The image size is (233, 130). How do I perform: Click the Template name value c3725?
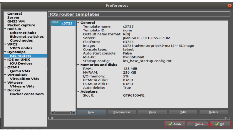pyautogui.click(x=128, y=27)
